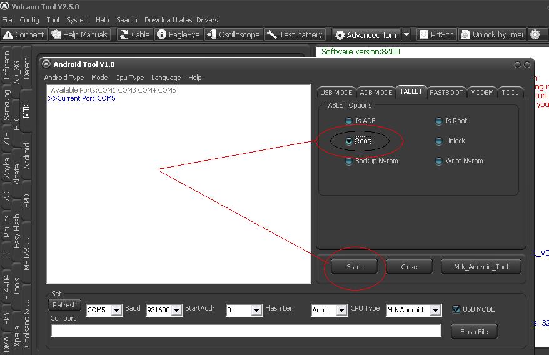
Task: Select the Root radio option
Action: click(x=358, y=141)
